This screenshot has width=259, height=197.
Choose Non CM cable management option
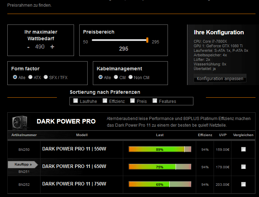tap(131, 77)
